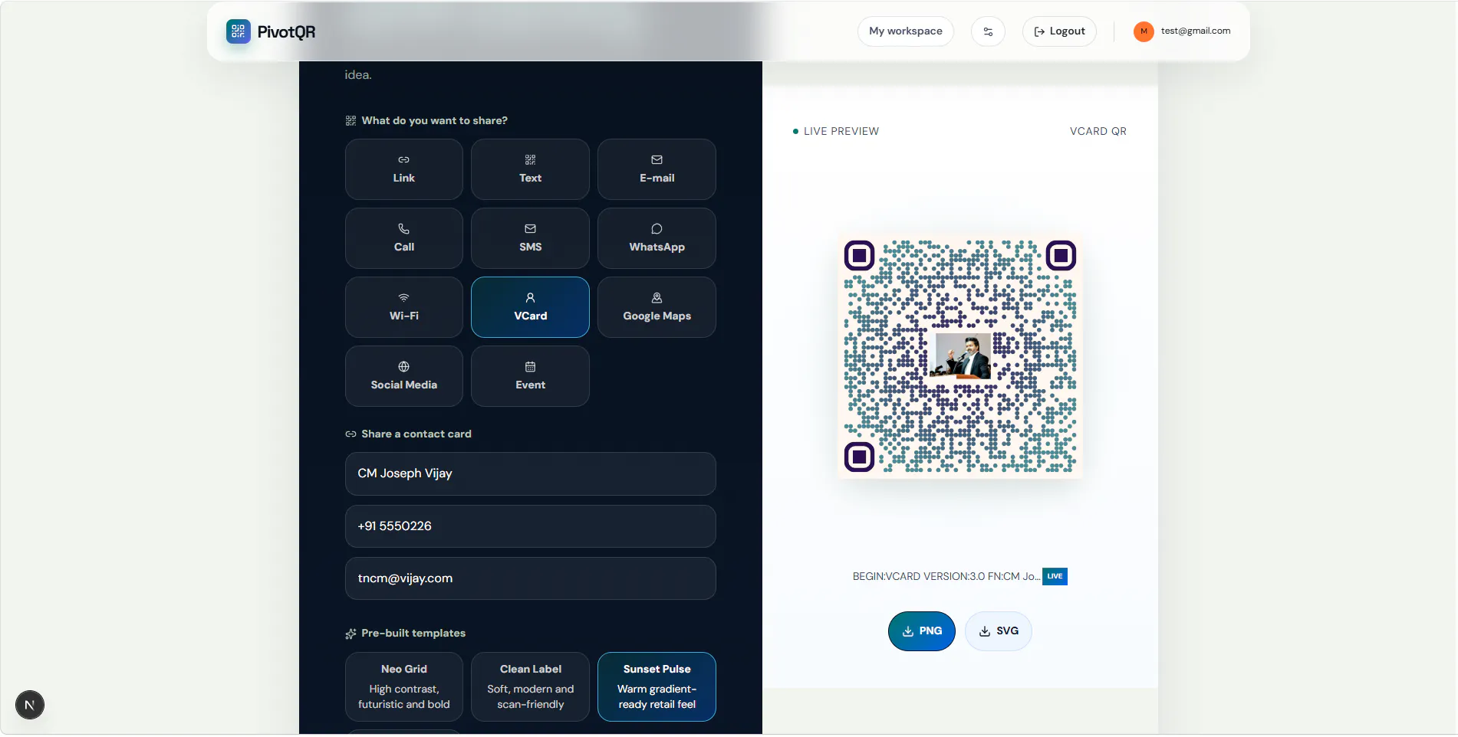This screenshot has height=737, width=1458.
Task: Apply the Clean Label template
Action: tap(530, 686)
